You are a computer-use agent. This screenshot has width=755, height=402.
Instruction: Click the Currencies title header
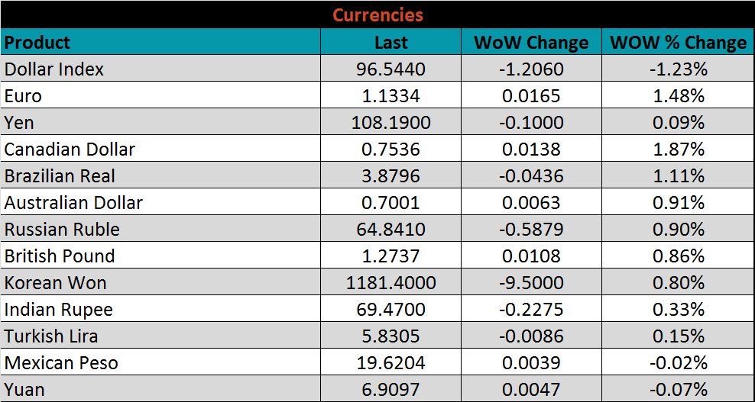click(377, 14)
